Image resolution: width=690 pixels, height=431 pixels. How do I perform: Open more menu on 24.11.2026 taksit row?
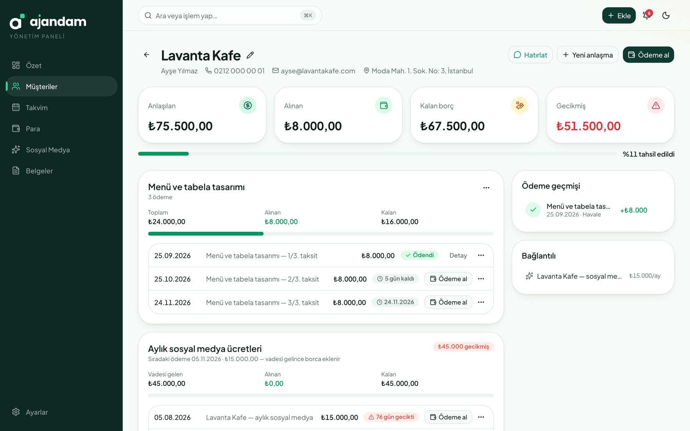click(481, 302)
